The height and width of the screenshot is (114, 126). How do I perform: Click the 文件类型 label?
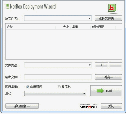pos(11,65)
